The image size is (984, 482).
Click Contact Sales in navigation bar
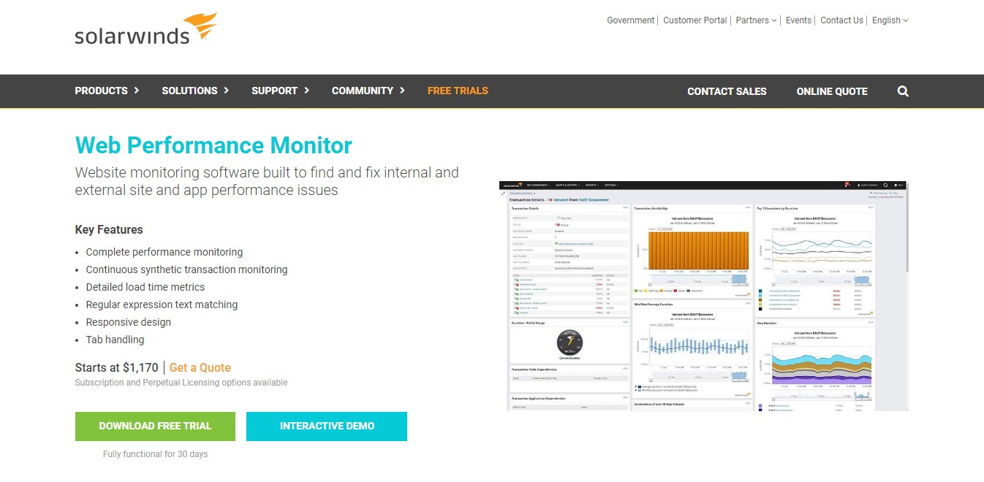coord(727,91)
